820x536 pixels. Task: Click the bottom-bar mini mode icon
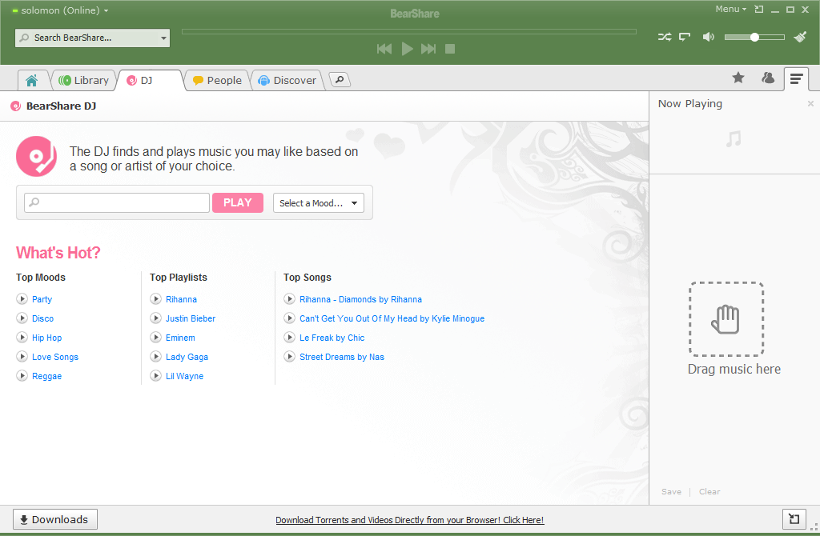[794, 519]
